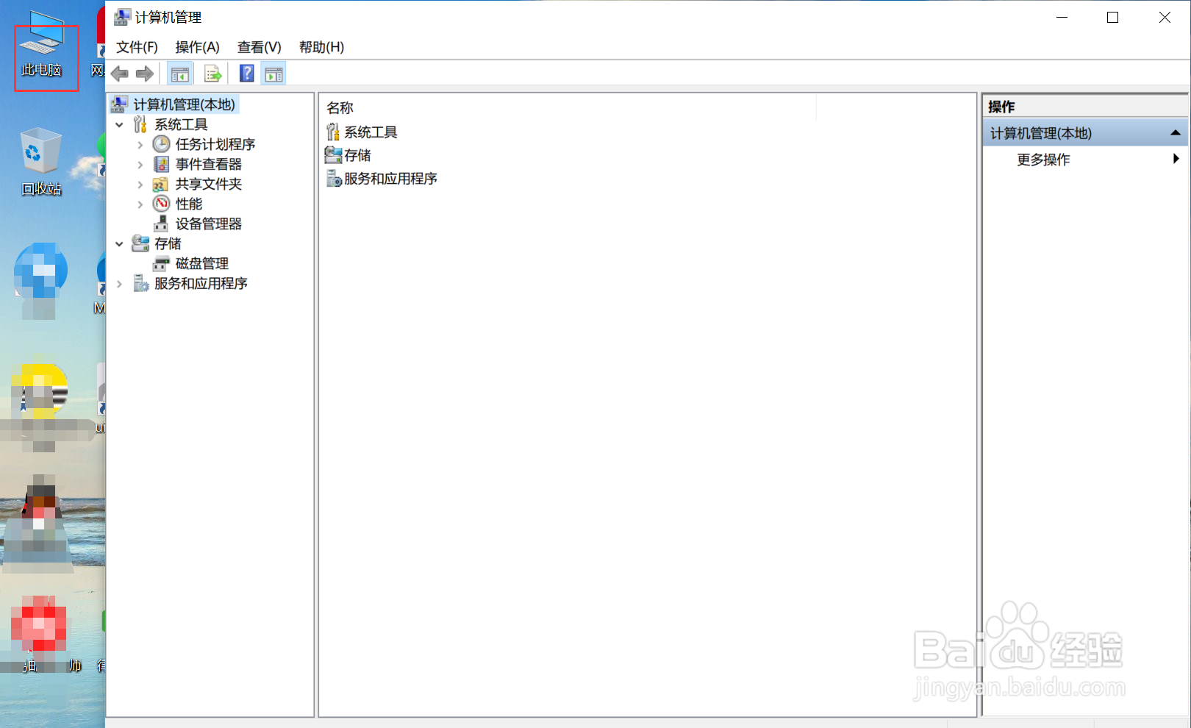Click 存储 icon in center list
The width and height of the screenshot is (1191, 728).
pos(333,155)
